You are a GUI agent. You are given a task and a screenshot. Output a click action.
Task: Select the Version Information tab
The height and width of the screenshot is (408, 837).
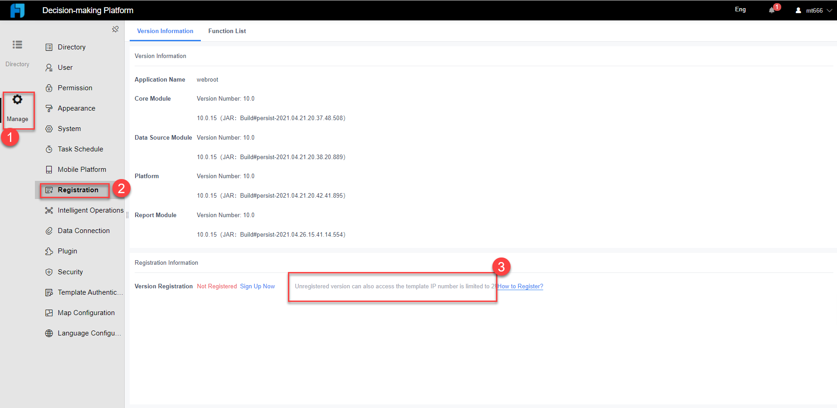pyautogui.click(x=165, y=31)
